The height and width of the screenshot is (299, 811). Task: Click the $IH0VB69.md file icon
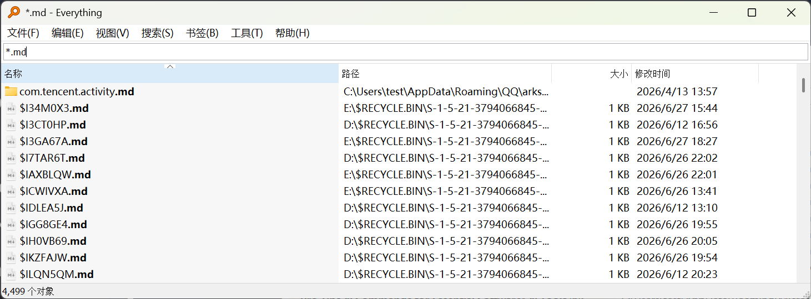(11, 241)
